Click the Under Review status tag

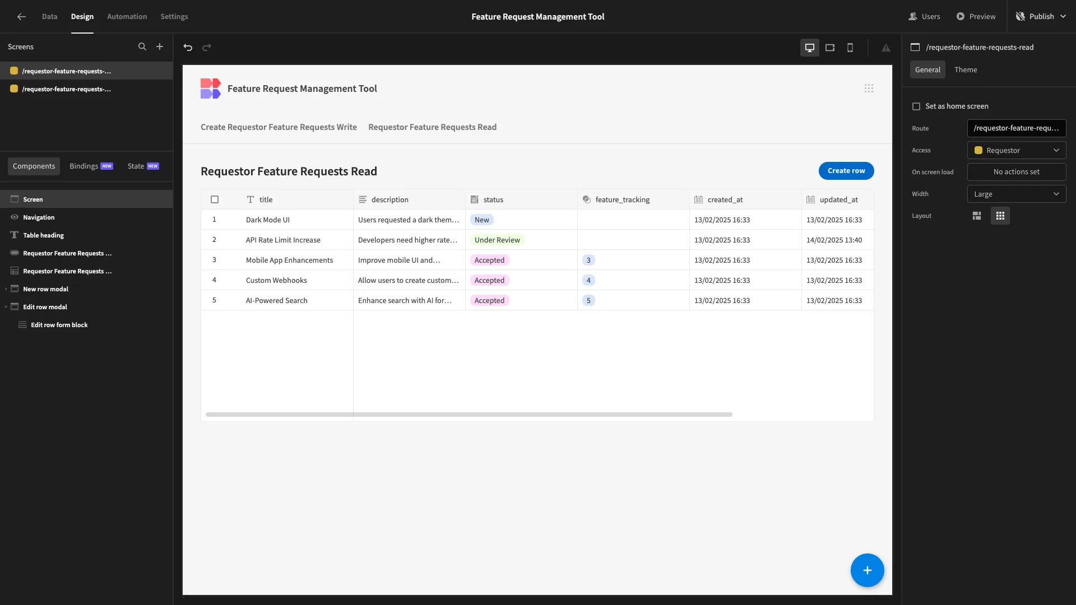pos(497,240)
